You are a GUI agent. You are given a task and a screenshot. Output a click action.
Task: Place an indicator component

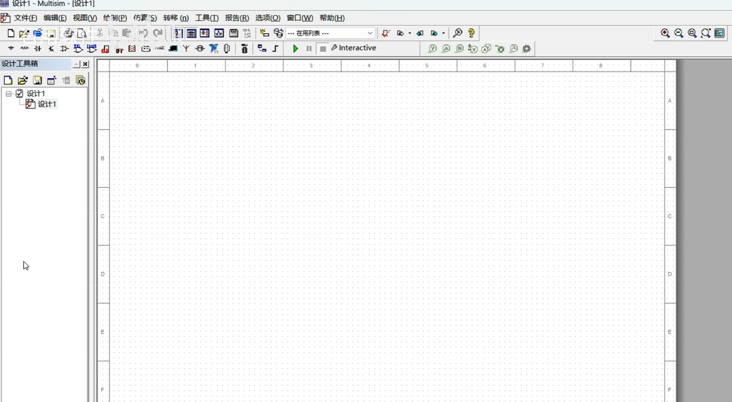point(132,49)
